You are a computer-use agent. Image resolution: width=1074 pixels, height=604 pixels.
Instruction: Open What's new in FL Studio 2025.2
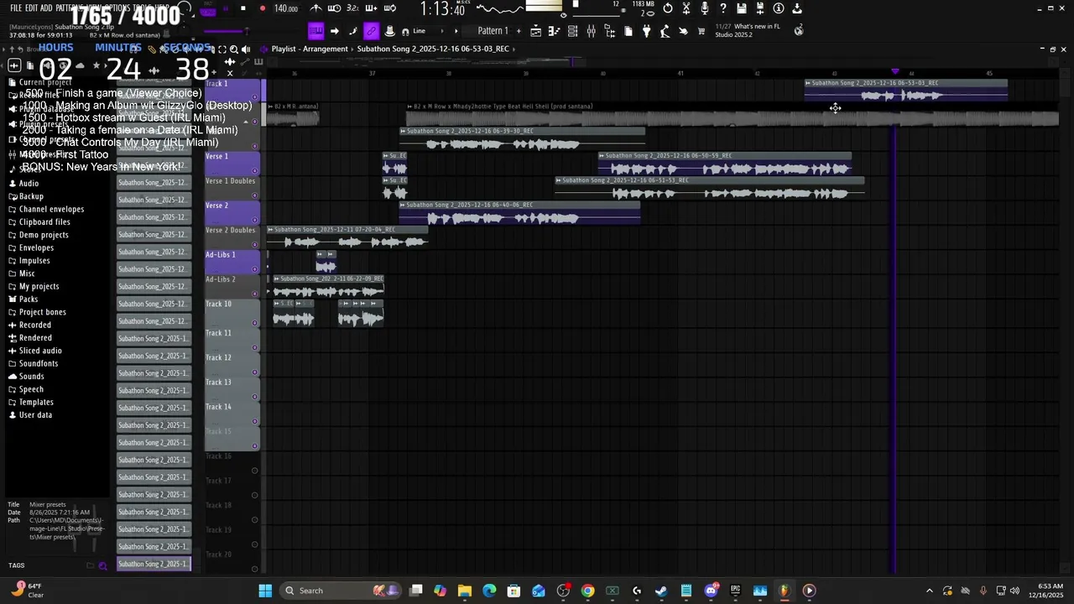click(748, 30)
